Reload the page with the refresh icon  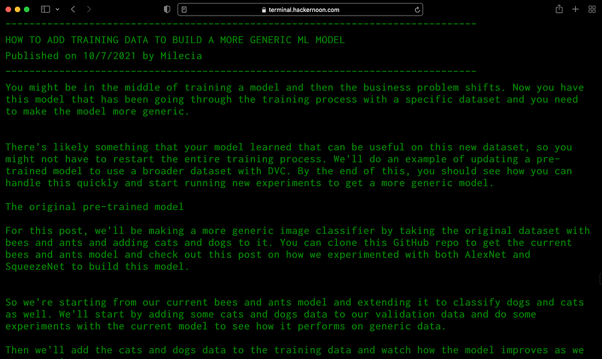pyautogui.click(x=417, y=10)
